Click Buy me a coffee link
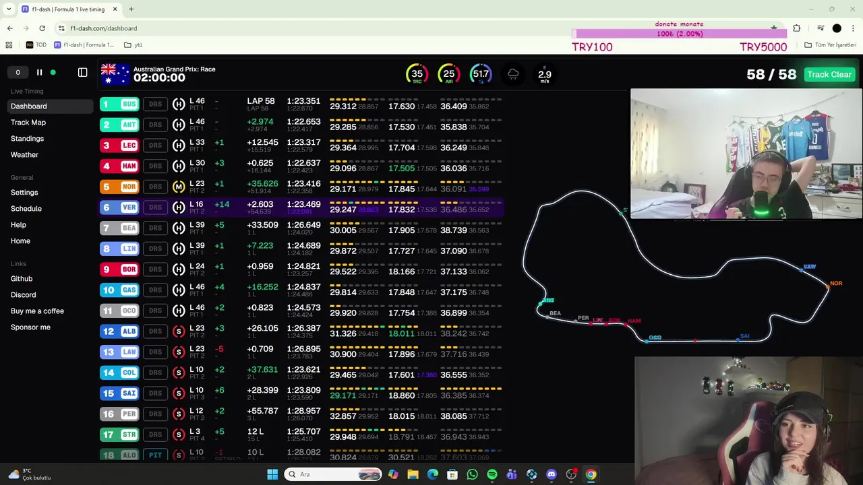This screenshot has width=863, height=485. (x=37, y=311)
